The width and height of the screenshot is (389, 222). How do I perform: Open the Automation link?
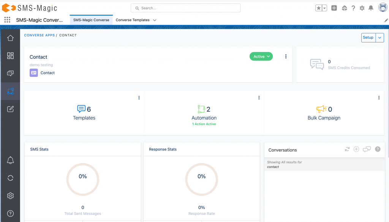204,118
